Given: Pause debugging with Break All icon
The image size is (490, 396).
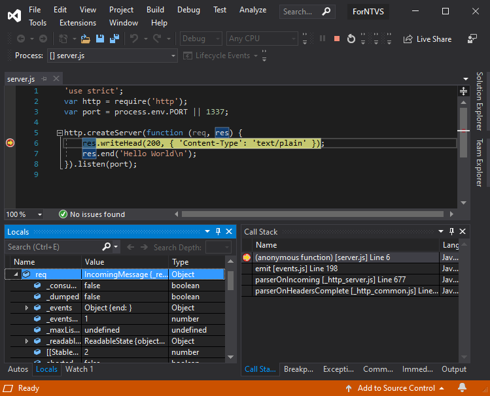Looking at the screenshot, I should tap(323, 39).
